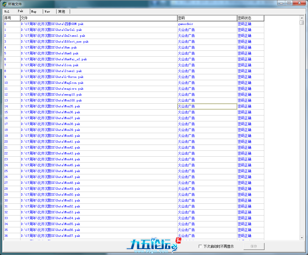Select file Items1.pak
Viewport: 308px width, 255px height.
[99, 71]
